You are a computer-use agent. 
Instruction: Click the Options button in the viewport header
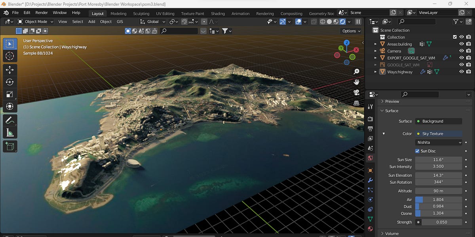351,31
